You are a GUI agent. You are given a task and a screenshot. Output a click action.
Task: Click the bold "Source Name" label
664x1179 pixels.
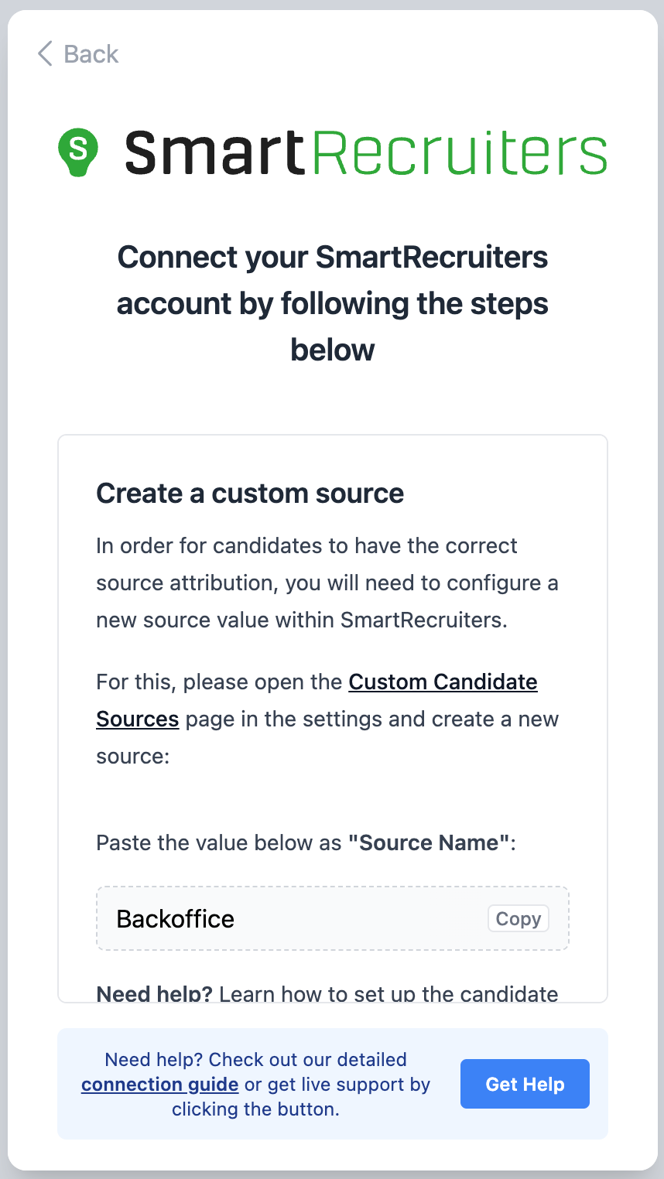coord(429,842)
